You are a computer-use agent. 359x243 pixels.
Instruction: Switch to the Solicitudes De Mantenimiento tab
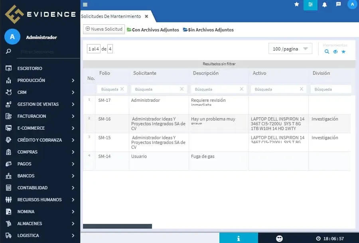point(112,17)
